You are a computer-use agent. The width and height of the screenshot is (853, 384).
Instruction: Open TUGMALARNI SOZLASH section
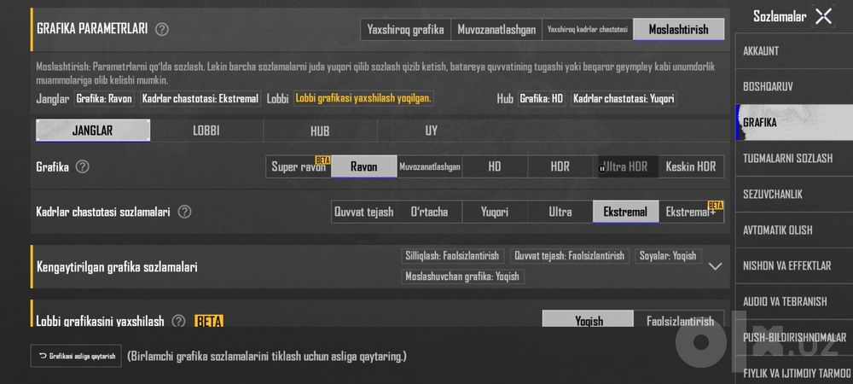tap(793, 158)
